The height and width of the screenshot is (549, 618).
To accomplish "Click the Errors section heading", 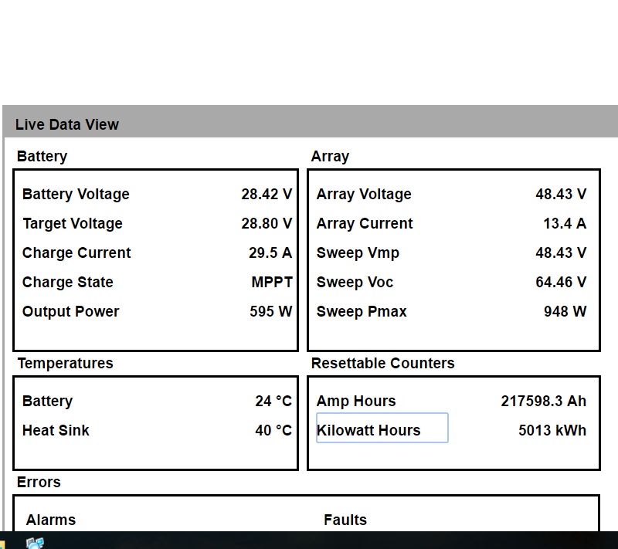I will (x=39, y=483).
